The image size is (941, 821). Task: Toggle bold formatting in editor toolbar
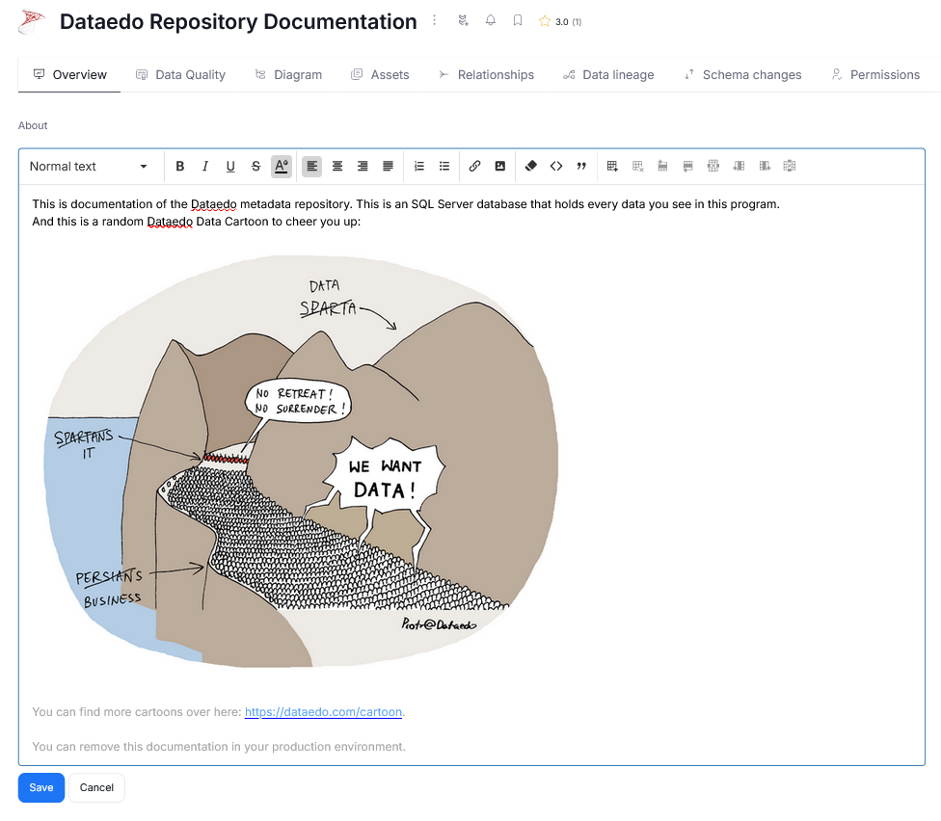click(x=180, y=167)
